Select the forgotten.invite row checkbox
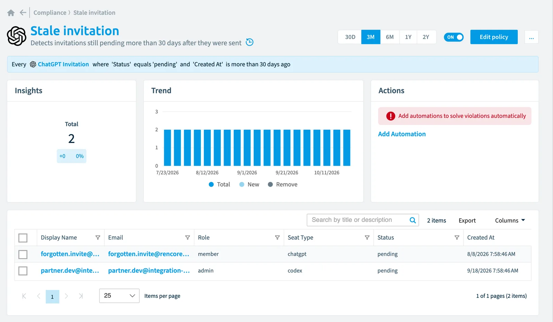This screenshot has height=322, width=553. 23,254
